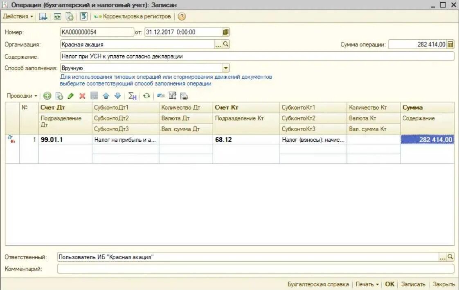The height and width of the screenshot is (290, 459).
Task: Move row up with blue arrow
Action: (x=106, y=96)
